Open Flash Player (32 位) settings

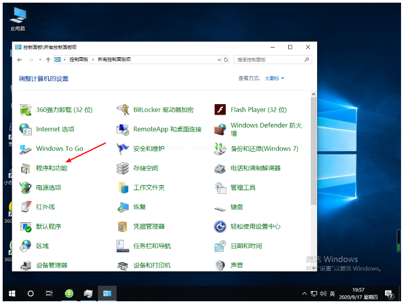pyautogui.click(x=258, y=110)
